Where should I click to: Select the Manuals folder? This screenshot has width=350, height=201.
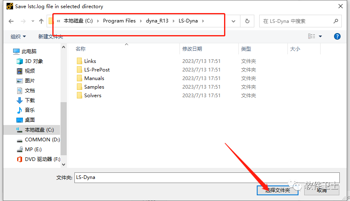point(94,78)
